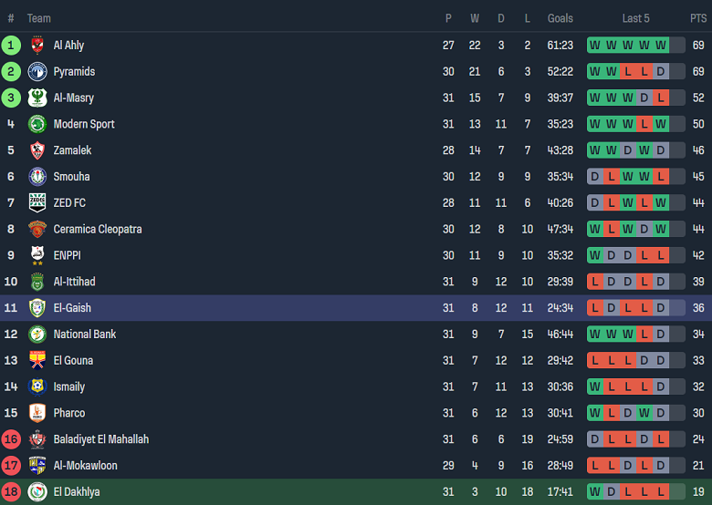Click the Ceramica Cleopatra club crest
This screenshot has width=712, height=505.
pos(37,230)
